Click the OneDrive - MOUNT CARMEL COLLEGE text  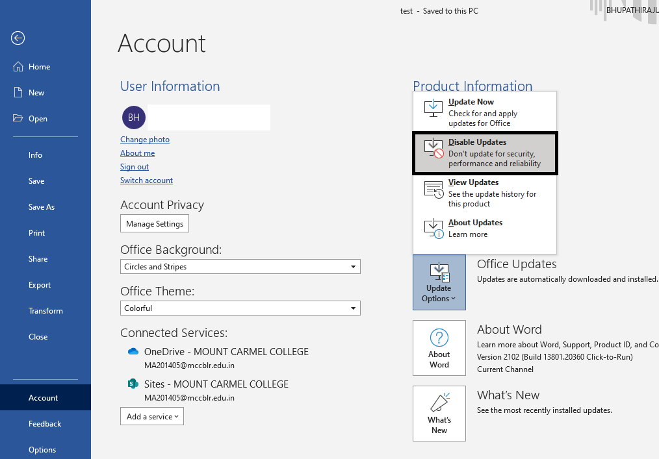[226, 352]
